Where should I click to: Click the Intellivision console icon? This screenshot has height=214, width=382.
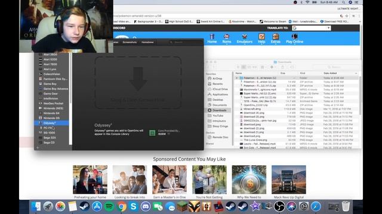coord(41,99)
